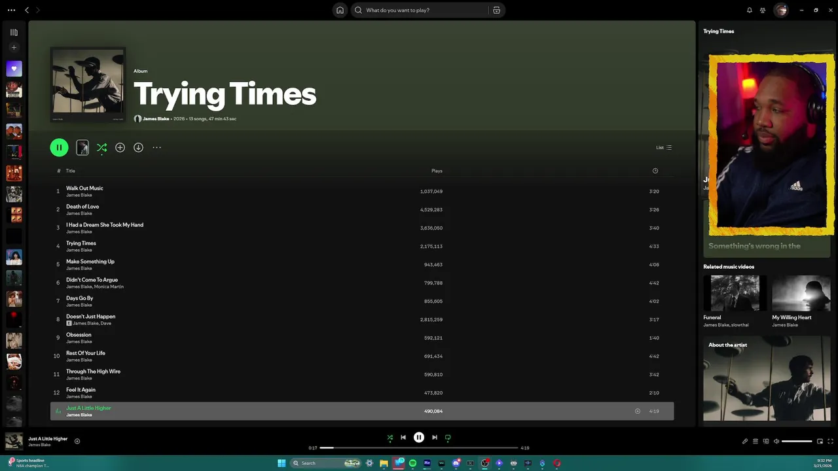This screenshot has width=838, height=471.
Task: Open the notifications bell
Action: click(x=749, y=10)
